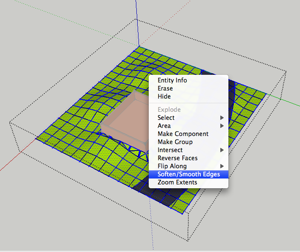Choose Erase in the context menu
300x252 pixels.
pos(165,88)
